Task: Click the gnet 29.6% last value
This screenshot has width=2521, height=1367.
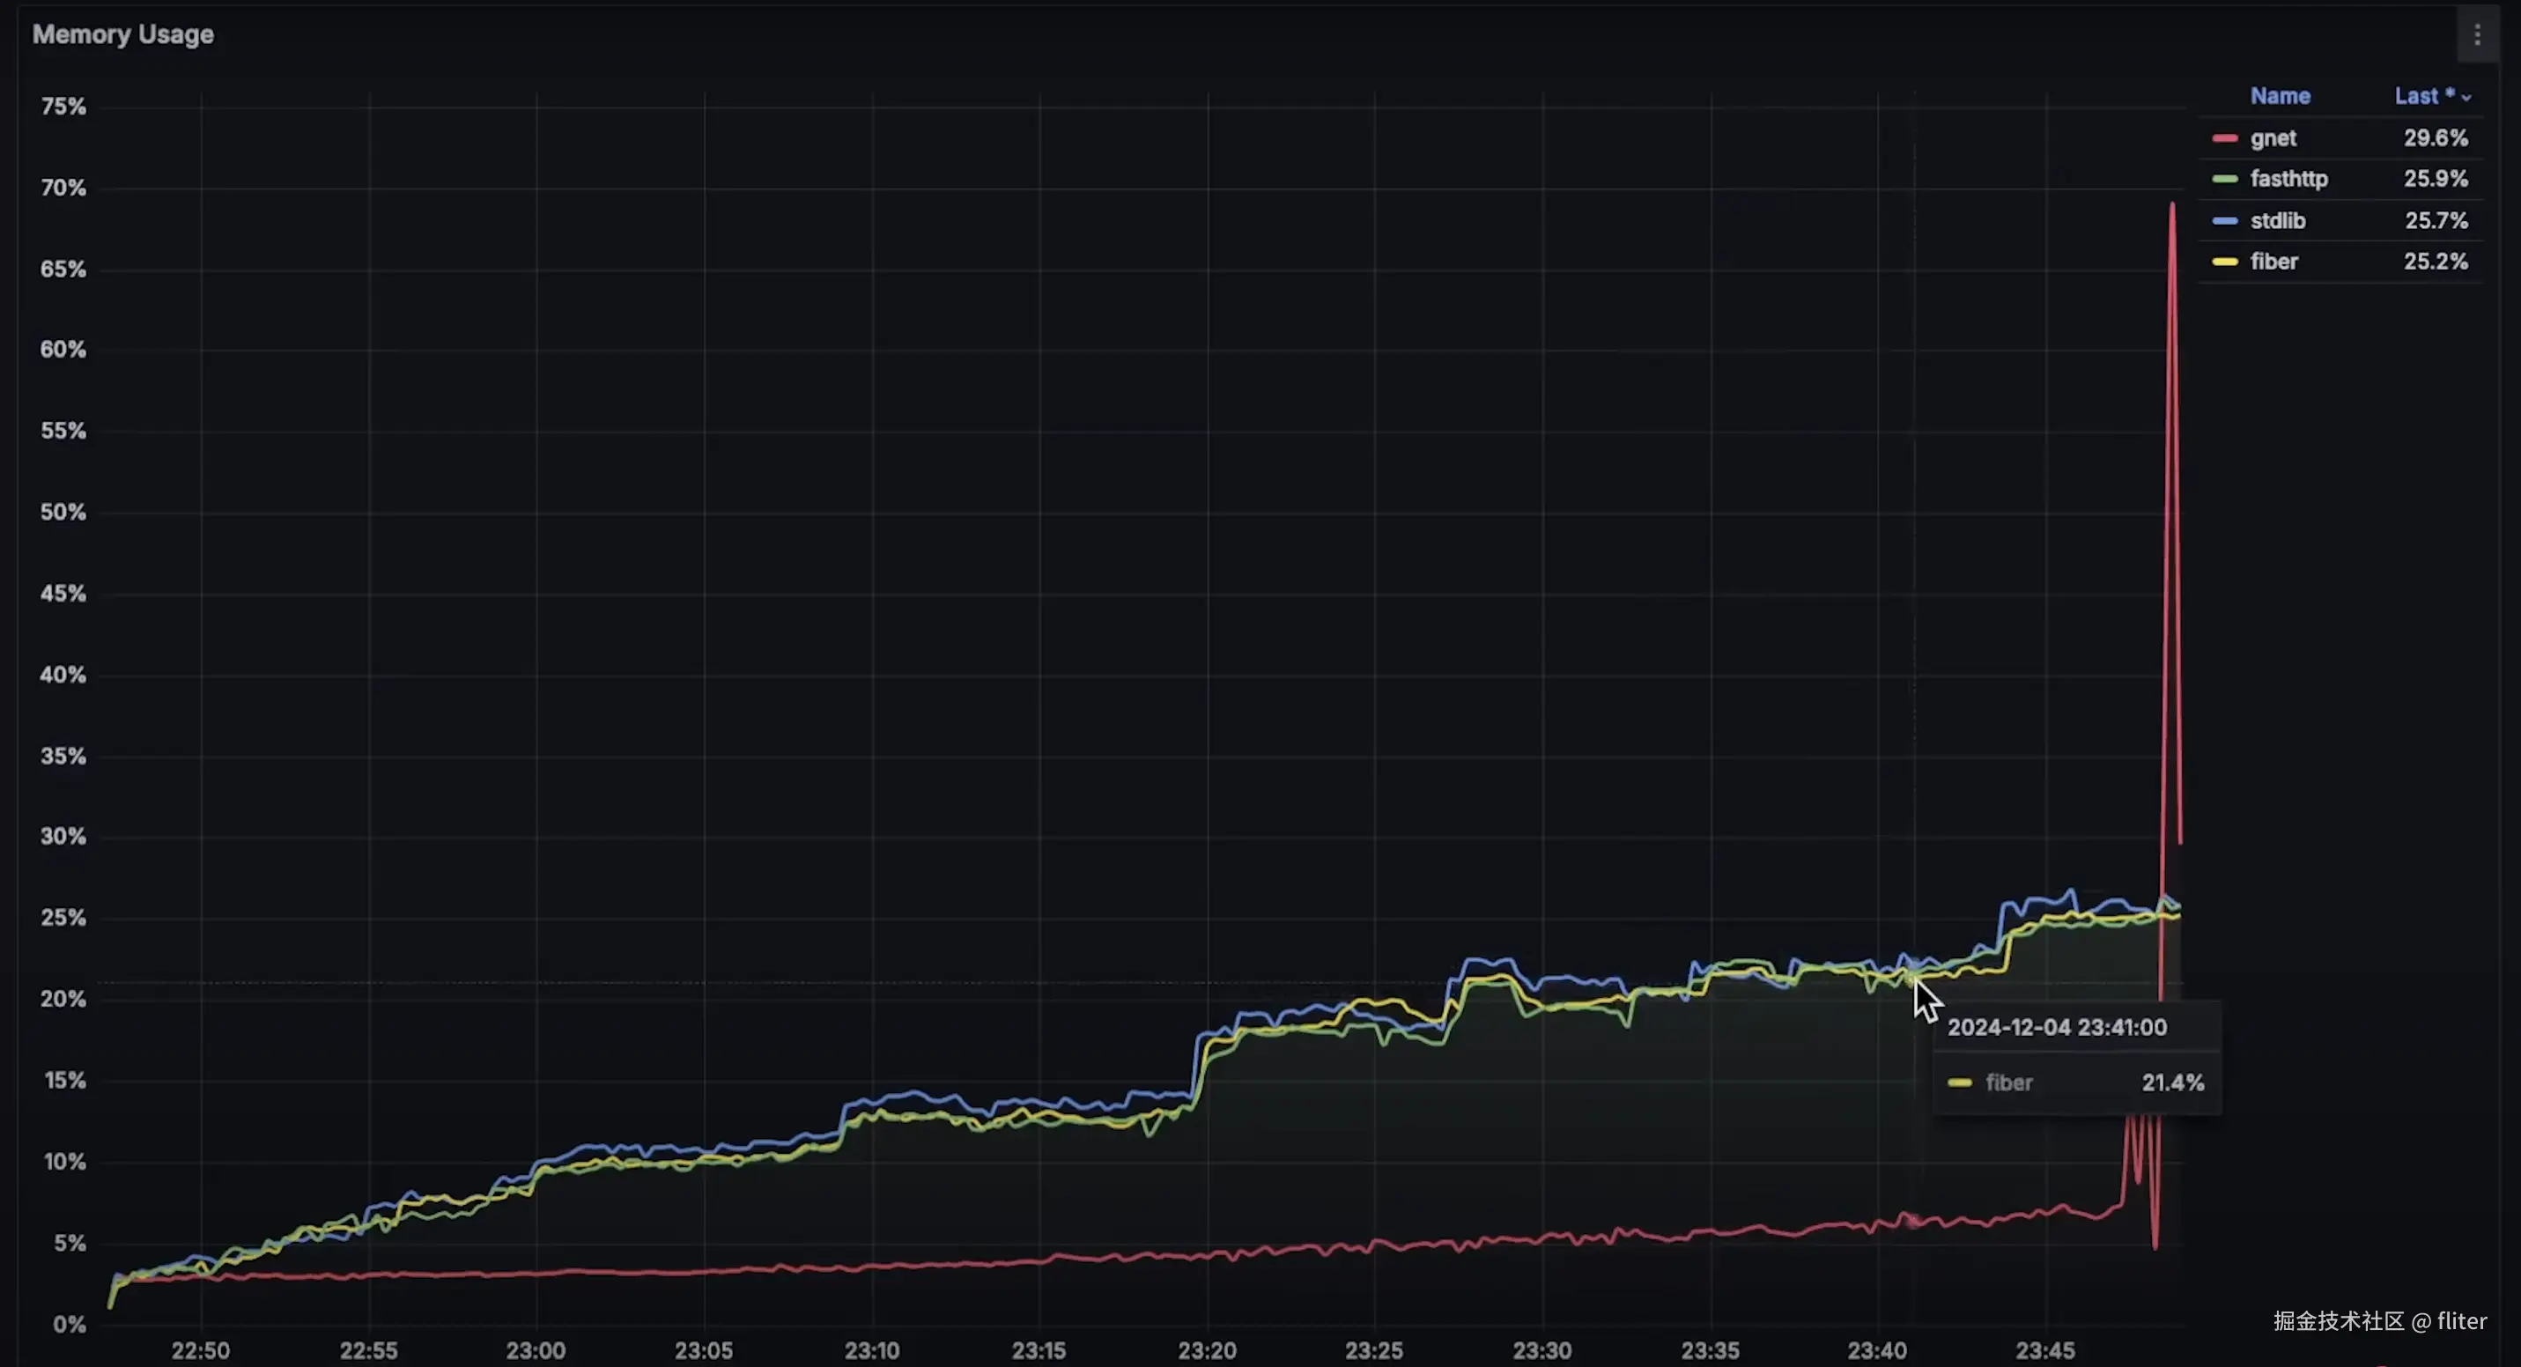Action: [2435, 139]
